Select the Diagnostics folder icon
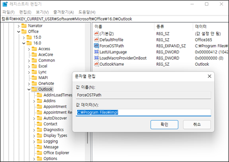The width and height of the screenshot is (229, 162). 40,130
